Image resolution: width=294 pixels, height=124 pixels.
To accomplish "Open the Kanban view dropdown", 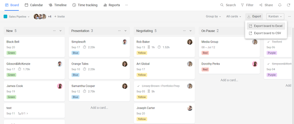I will pos(275,16).
